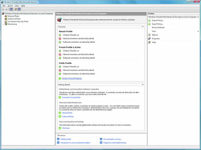Collapse the Actions group header arrow
Viewport: 201px width, 150px height.
coord(198,17)
